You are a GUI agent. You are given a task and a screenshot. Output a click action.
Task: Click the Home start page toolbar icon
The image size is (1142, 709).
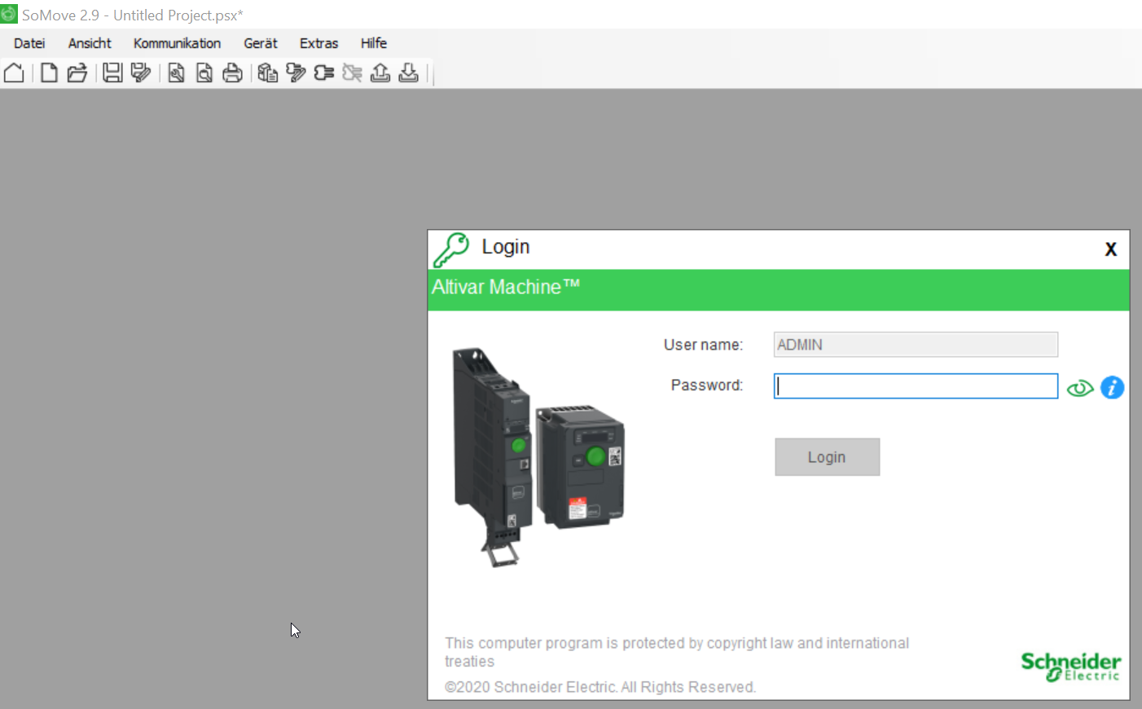14,73
